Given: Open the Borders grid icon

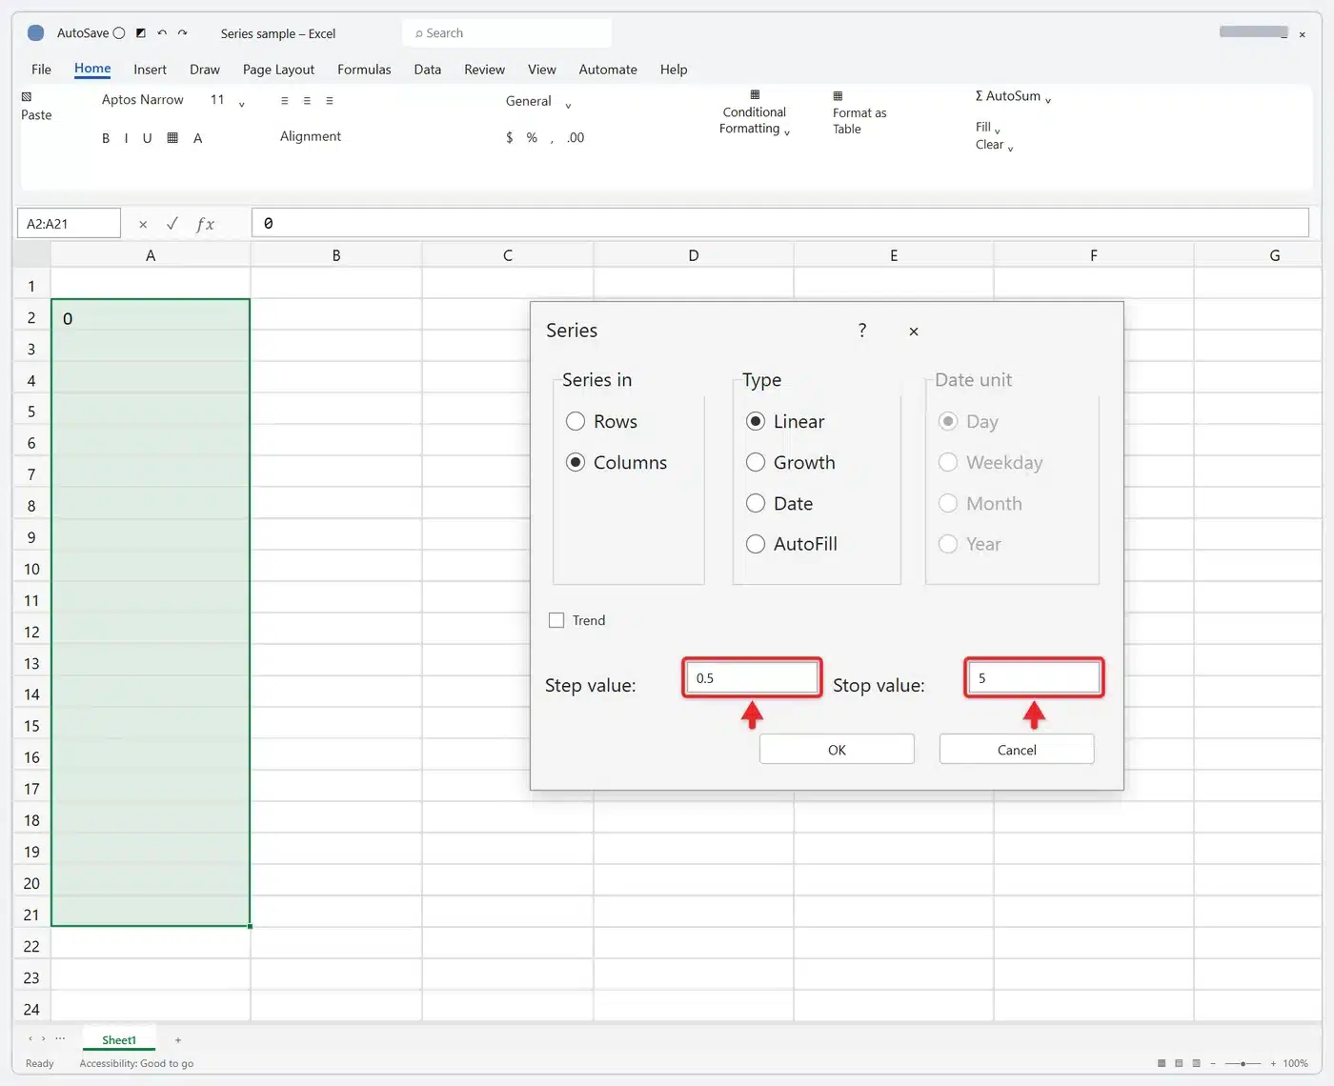Looking at the screenshot, I should (172, 138).
